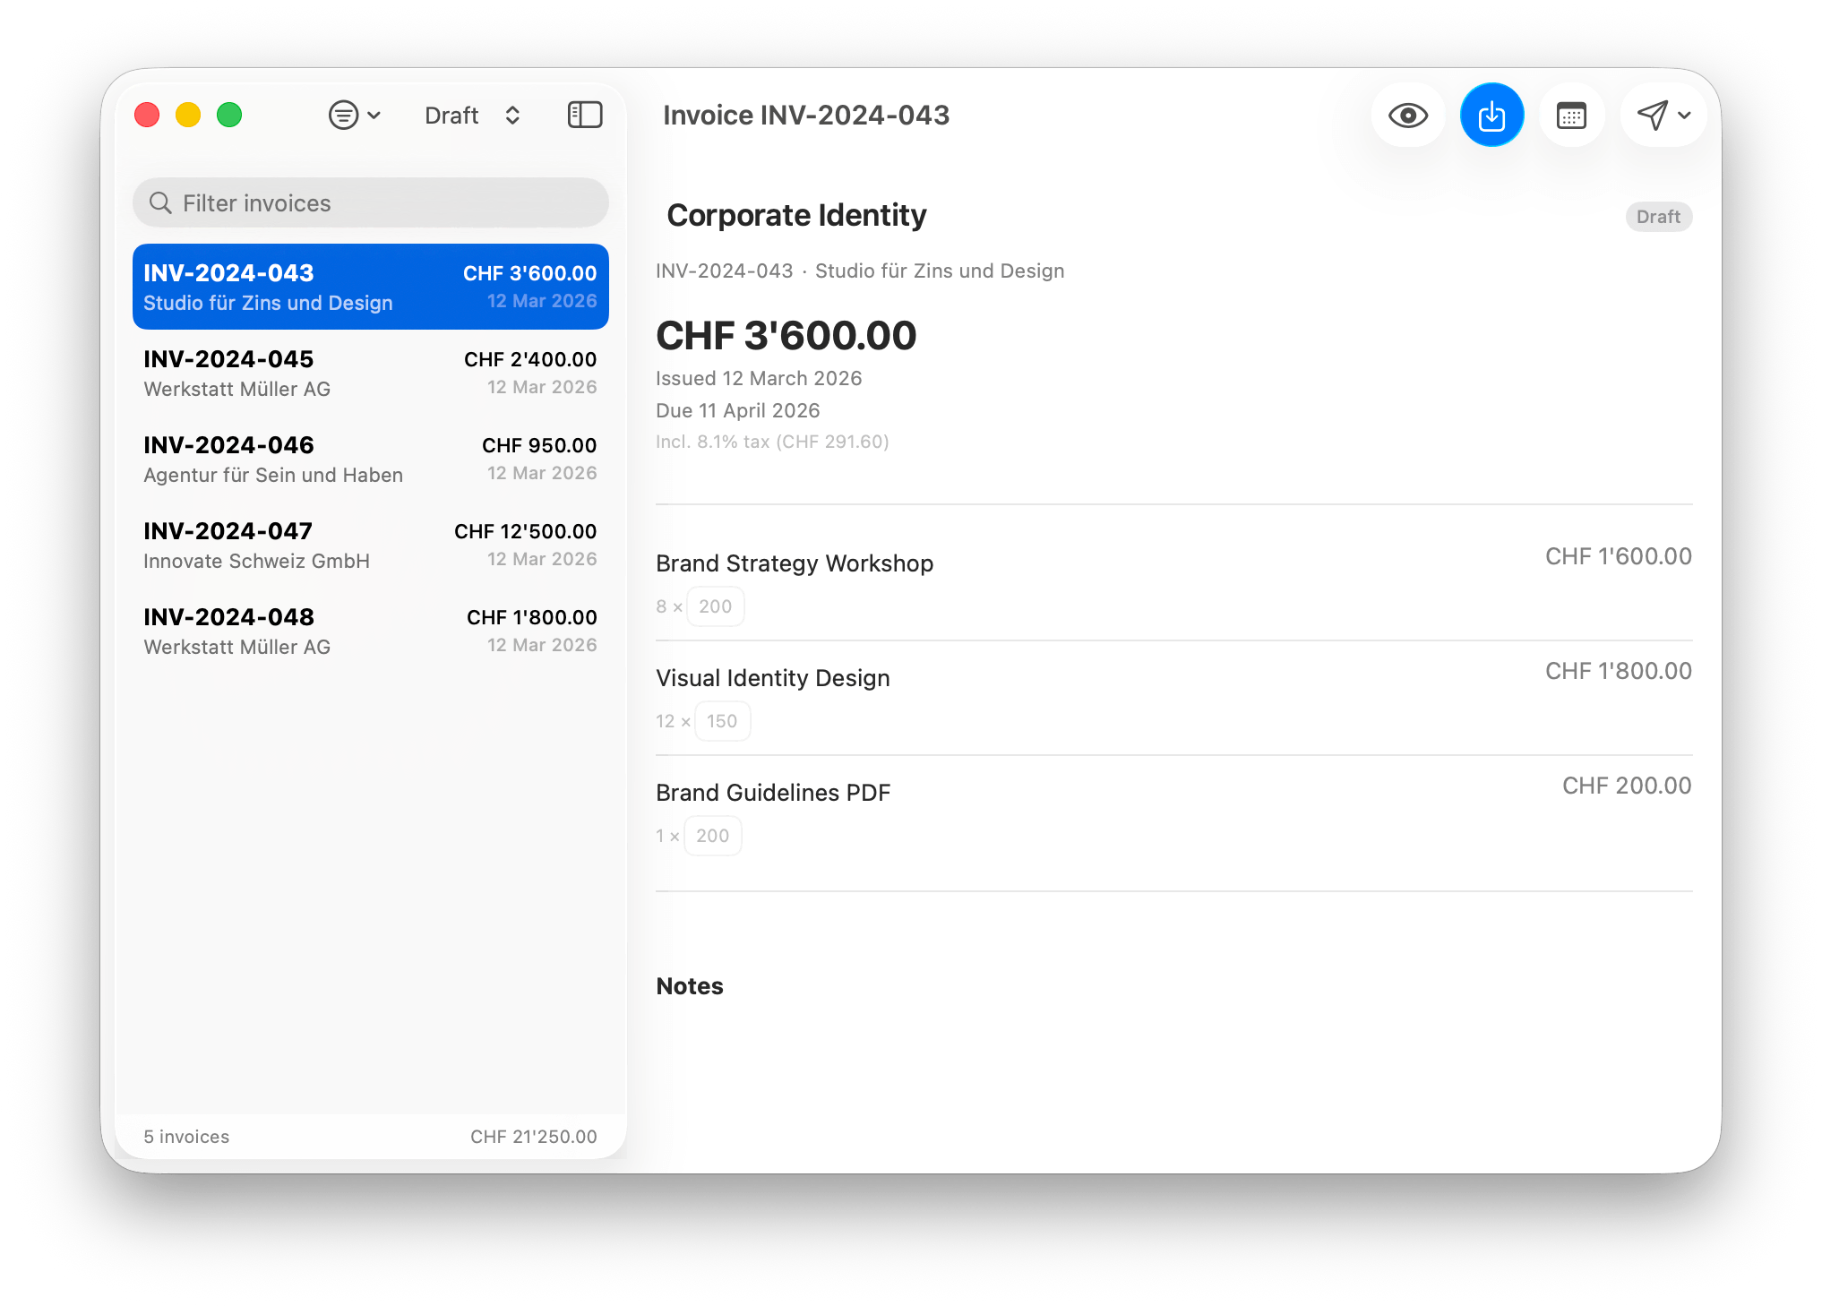Viewport: 1822px width, 1306px height.
Task: Click the magnifier icon in the filter field
Action: pyautogui.click(x=161, y=202)
